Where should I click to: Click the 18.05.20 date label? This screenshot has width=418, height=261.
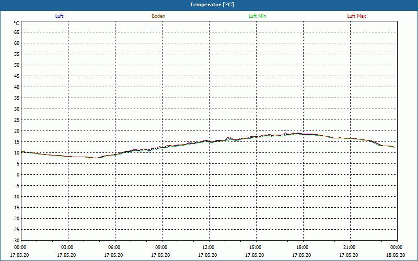coord(396,255)
